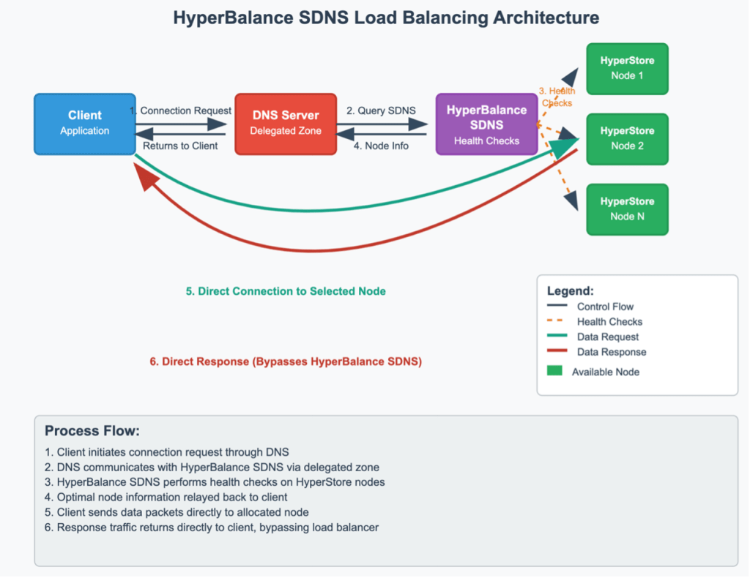
Task: Select the '5. Direct Connection to Selected Node' text
Action: 286,291
